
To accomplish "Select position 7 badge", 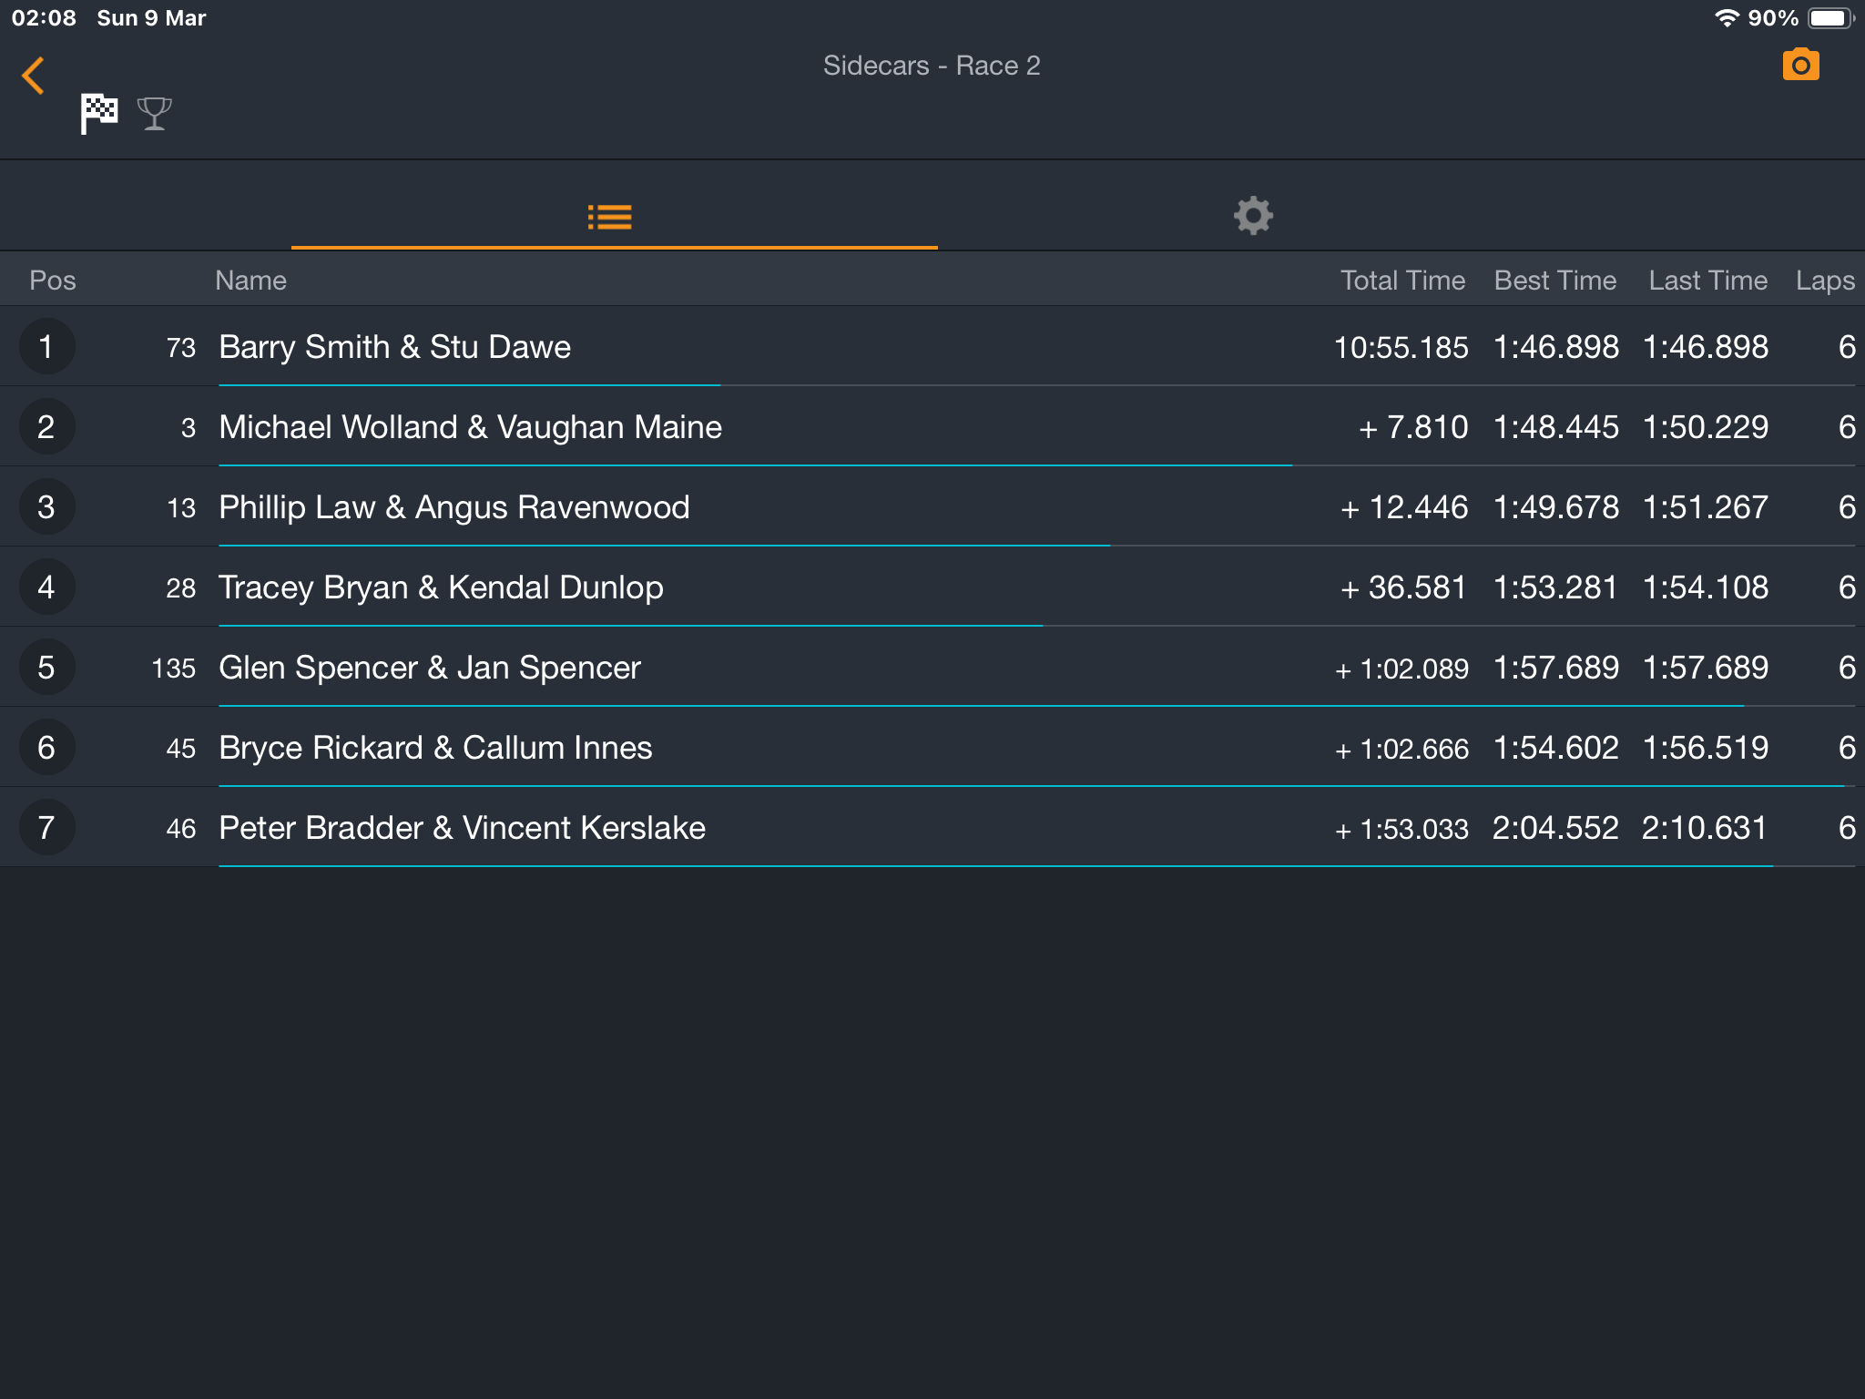I will (46, 828).
